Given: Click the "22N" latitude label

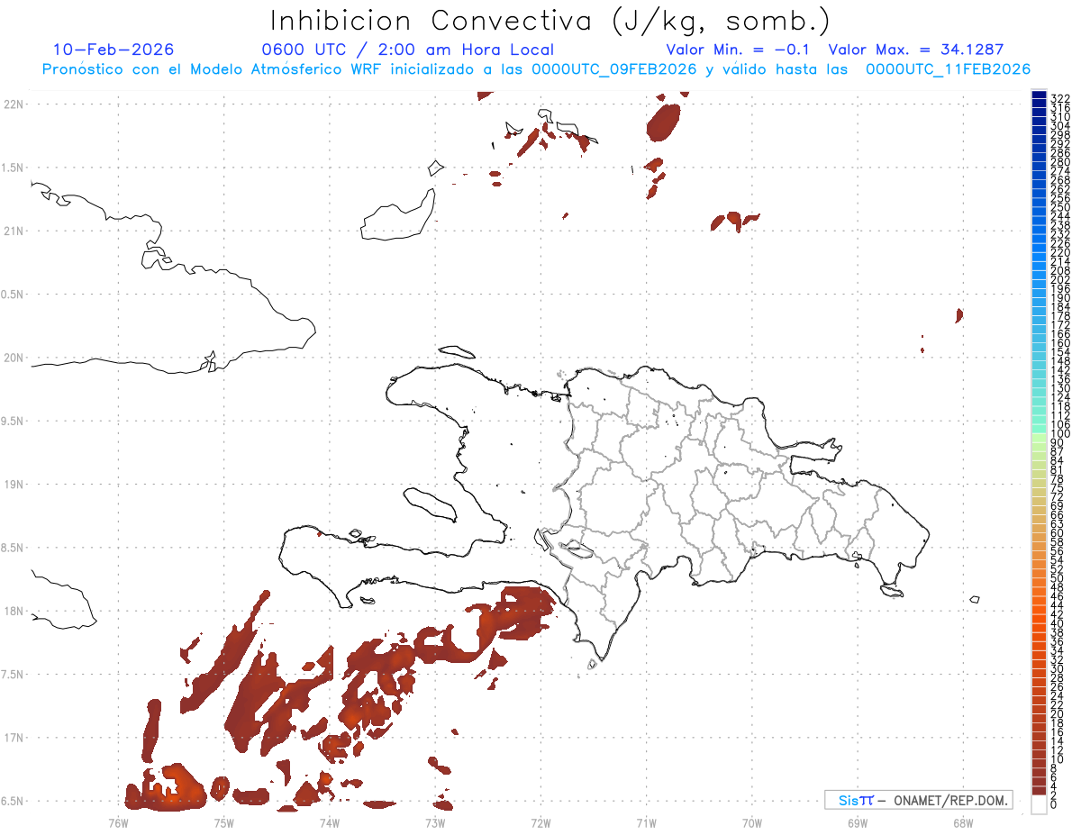Looking at the screenshot, I should [14, 104].
